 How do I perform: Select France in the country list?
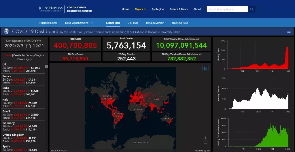click(23, 79)
